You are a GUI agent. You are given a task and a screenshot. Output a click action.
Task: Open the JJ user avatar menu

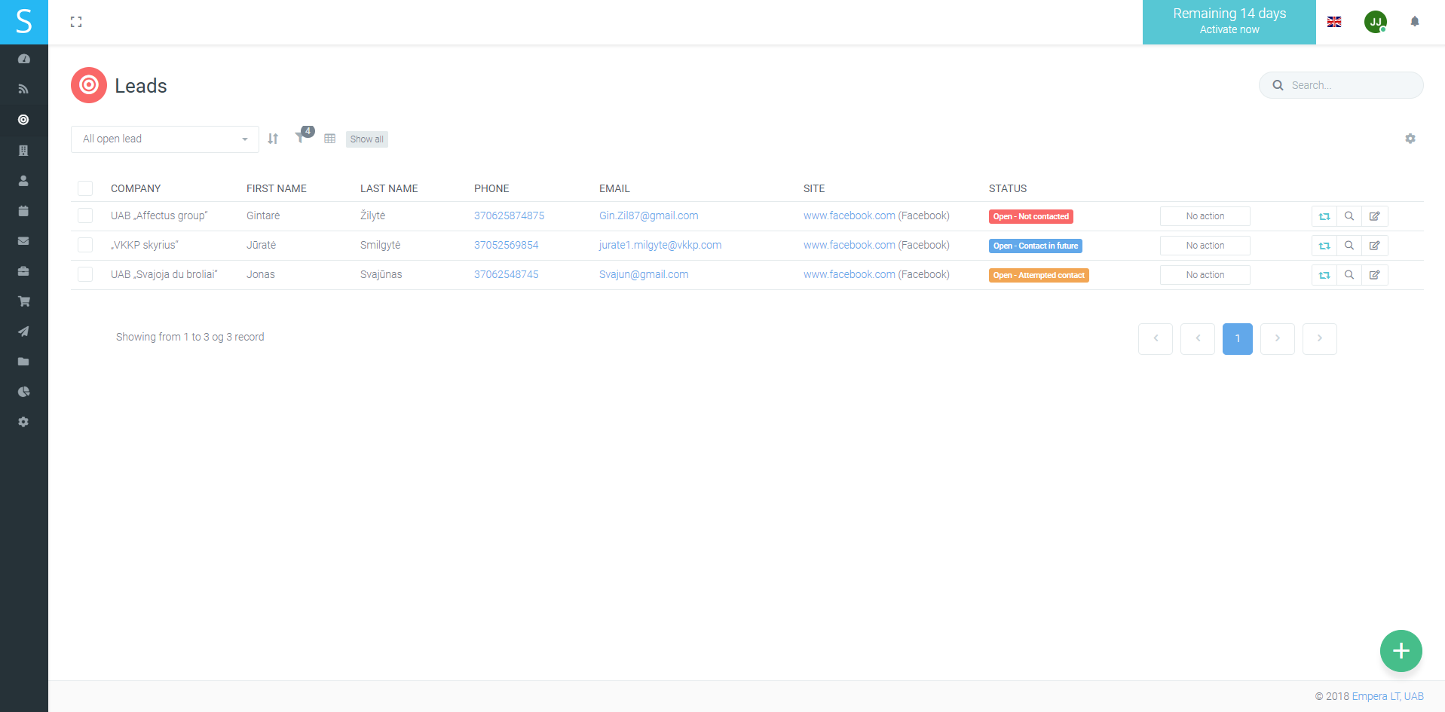pyautogui.click(x=1376, y=22)
